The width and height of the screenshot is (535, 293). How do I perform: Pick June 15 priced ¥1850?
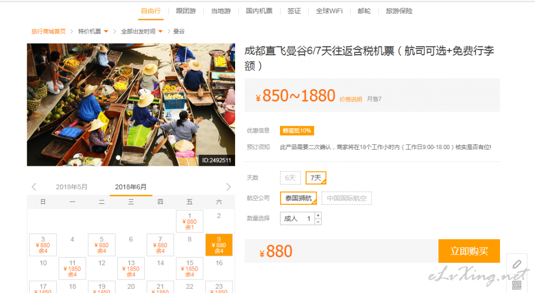pyautogui.click(x=189, y=268)
